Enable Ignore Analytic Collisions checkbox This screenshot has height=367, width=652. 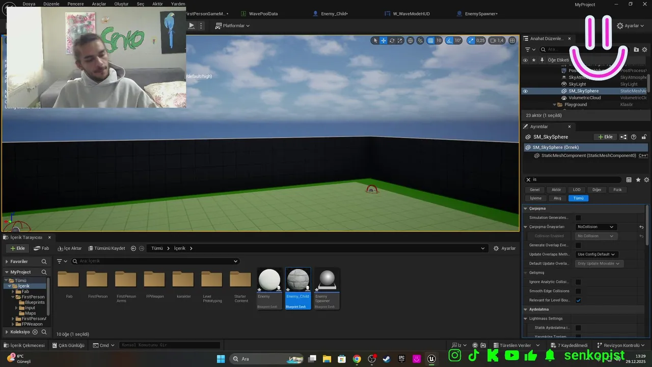(x=578, y=282)
